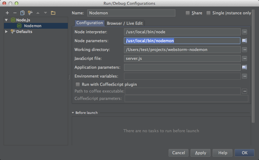Add a new configuration with plus icon

click(7, 13)
